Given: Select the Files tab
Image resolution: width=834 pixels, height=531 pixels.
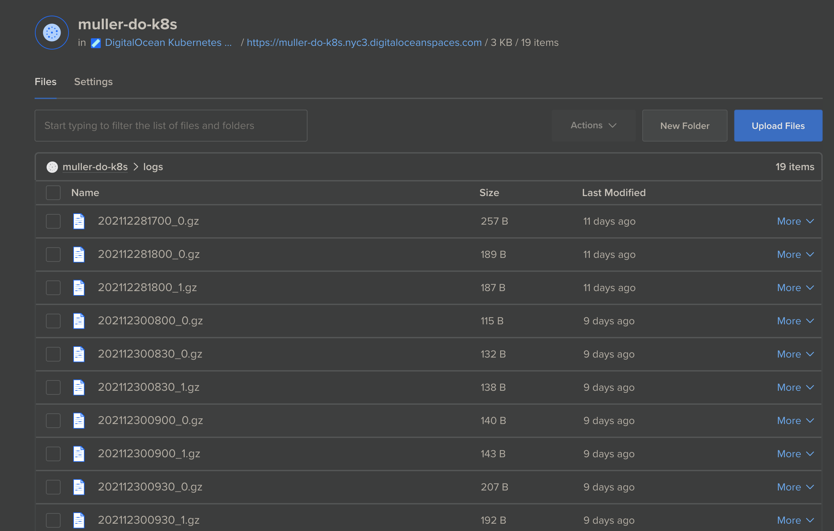Looking at the screenshot, I should 45,82.
